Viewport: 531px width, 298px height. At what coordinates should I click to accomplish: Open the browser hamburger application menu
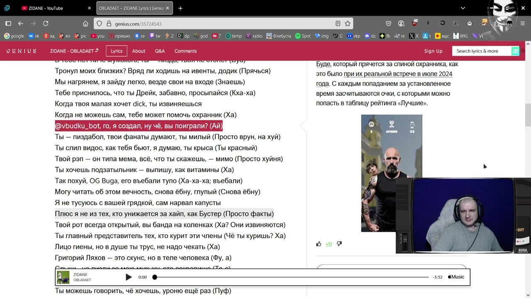pos(522,24)
